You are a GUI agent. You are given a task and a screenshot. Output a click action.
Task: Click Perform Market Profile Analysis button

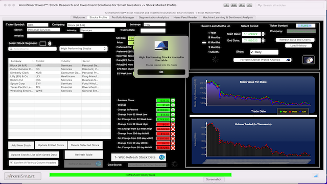pyautogui.click(x=262, y=60)
